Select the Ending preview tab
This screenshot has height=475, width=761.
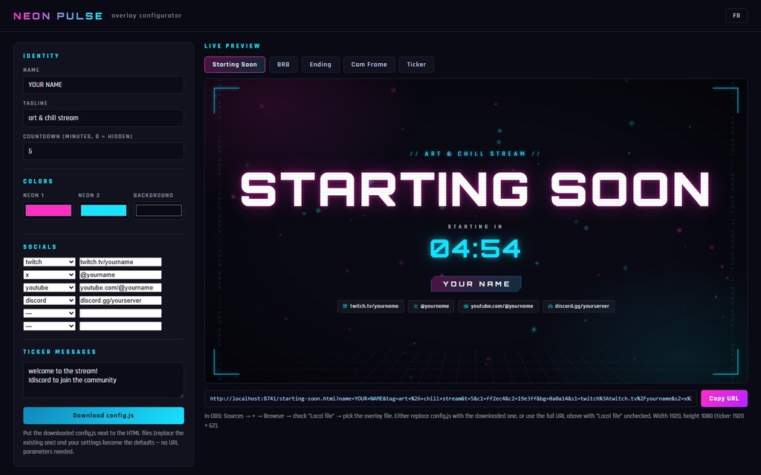coord(320,65)
